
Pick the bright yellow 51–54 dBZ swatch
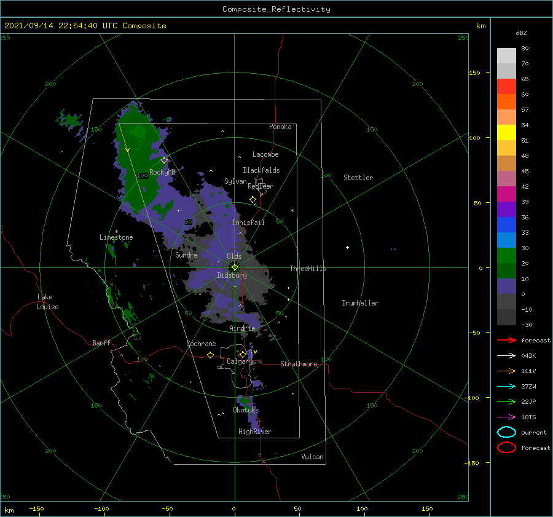click(x=506, y=132)
